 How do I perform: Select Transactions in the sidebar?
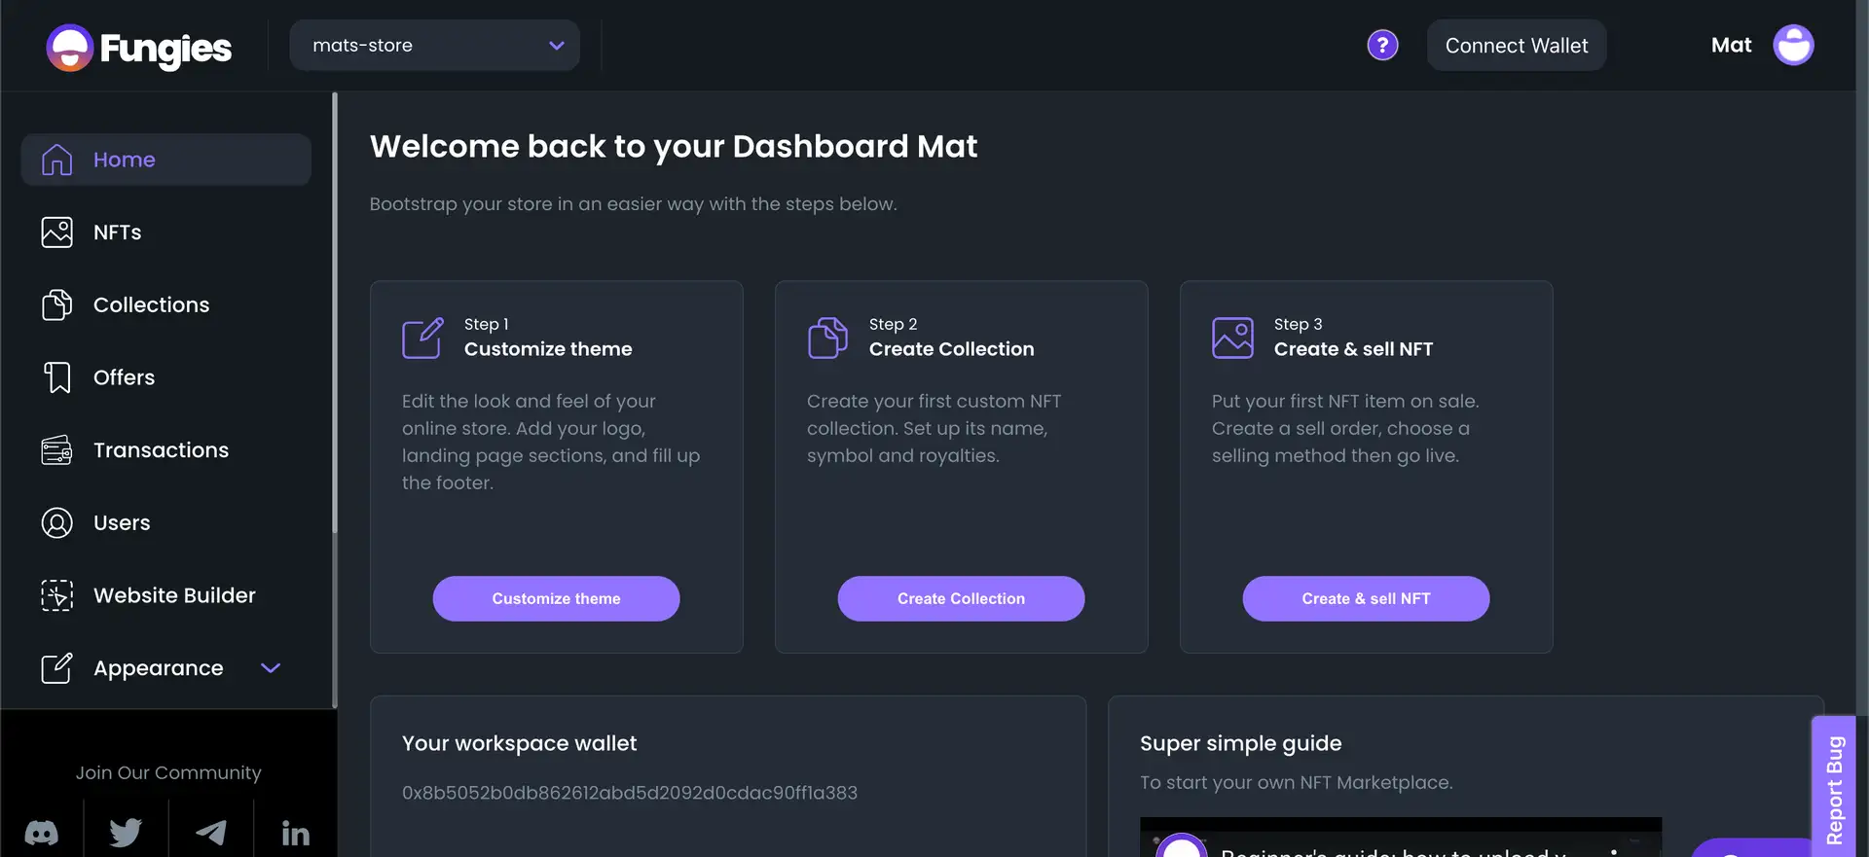point(161,450)
